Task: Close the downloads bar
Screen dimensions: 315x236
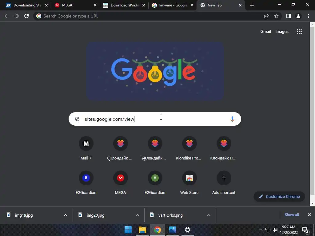Action: (x=309, y=215)
